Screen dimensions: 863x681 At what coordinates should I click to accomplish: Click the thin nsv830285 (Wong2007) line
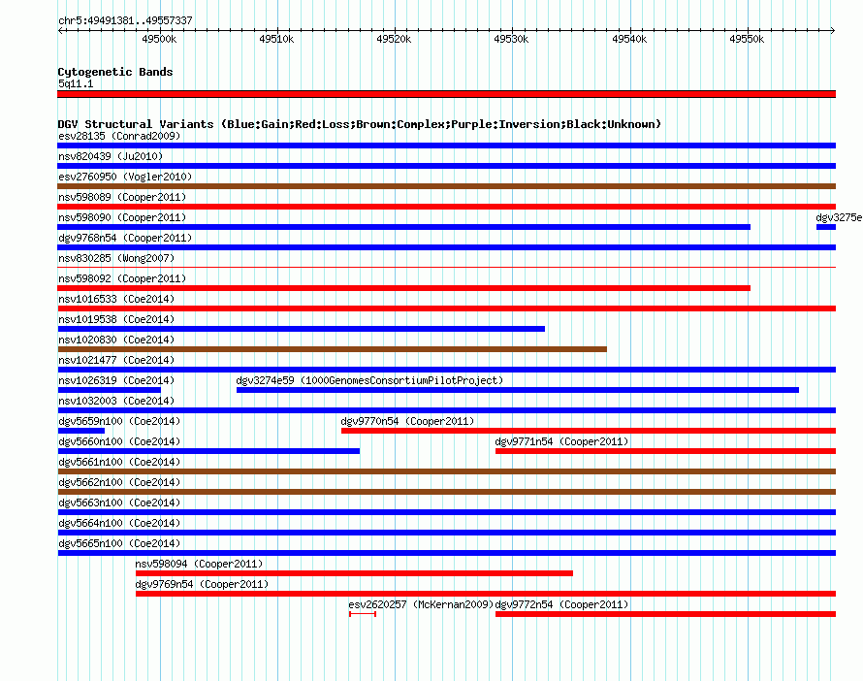(x=446, y=268)
